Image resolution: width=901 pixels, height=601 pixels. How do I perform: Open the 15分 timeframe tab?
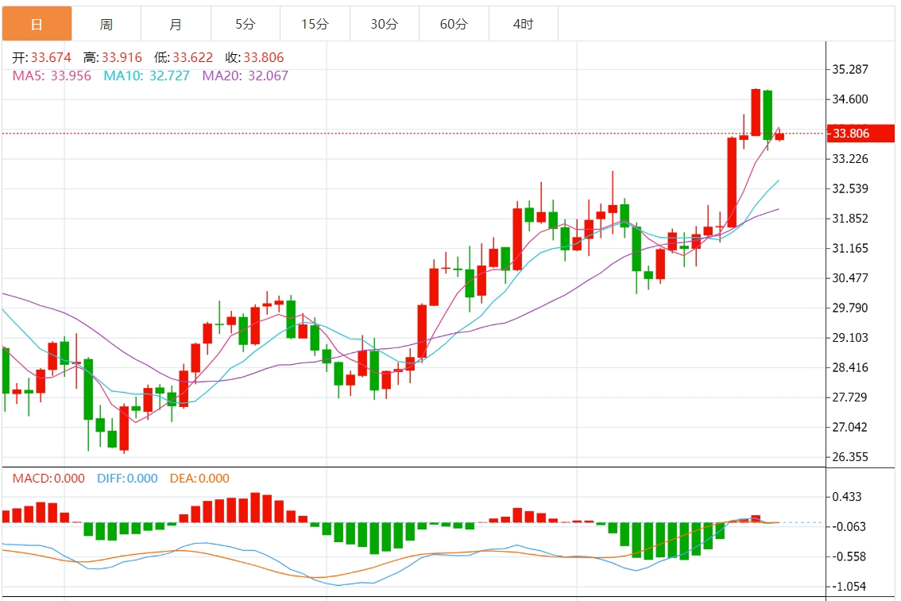tap(315, 24)
